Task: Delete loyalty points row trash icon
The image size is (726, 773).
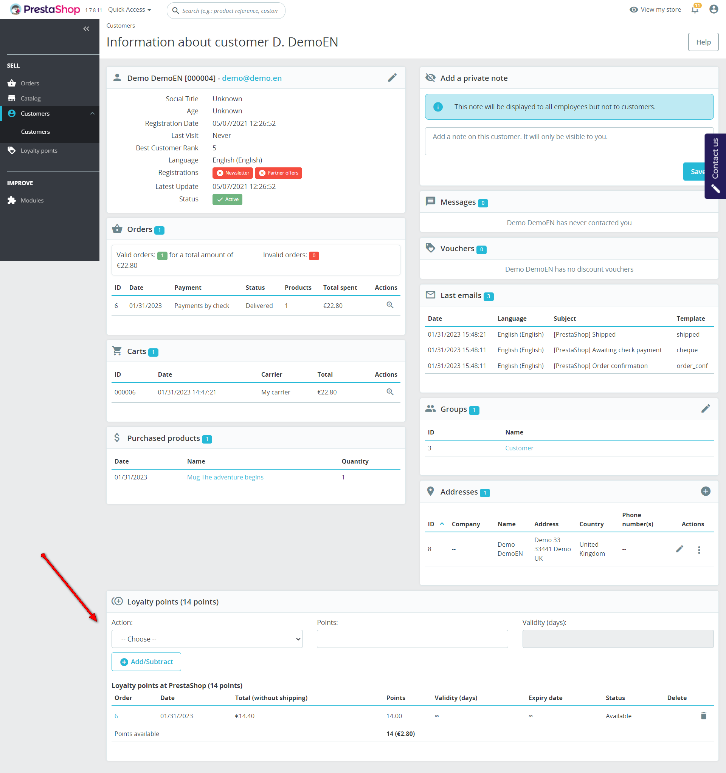Action: [703, 716]
